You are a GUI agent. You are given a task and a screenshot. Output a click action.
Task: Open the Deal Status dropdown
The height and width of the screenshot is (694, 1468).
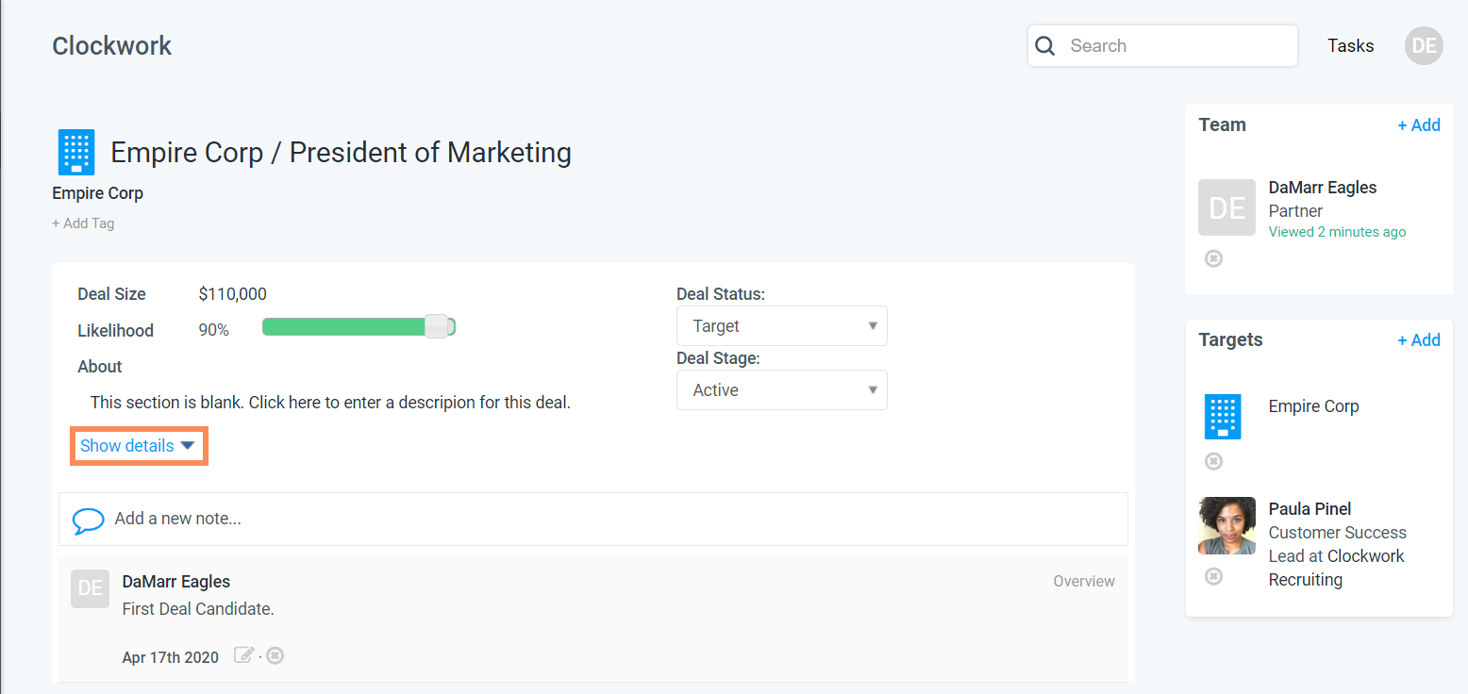781,326
